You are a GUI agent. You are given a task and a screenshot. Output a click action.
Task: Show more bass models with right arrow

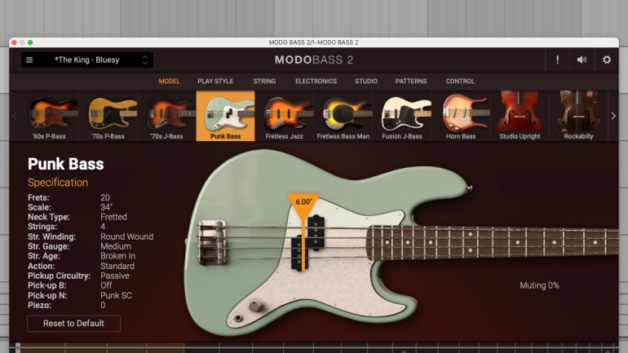tap(613, 116)
